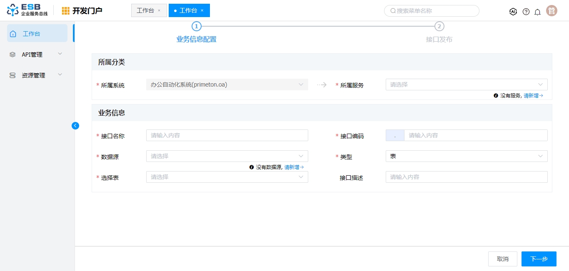This screenshot has height=271, width=569.
Task: Open the help question mark icon
Action: point(526,12)
